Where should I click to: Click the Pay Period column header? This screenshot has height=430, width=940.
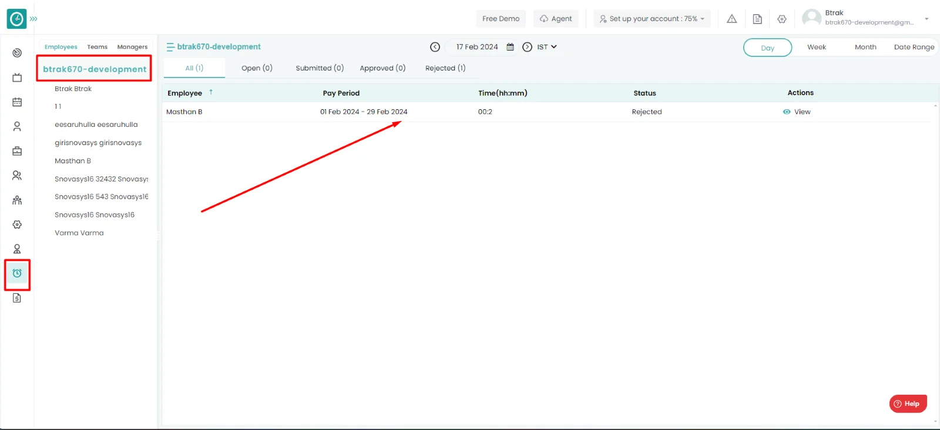tap(341, 93)
